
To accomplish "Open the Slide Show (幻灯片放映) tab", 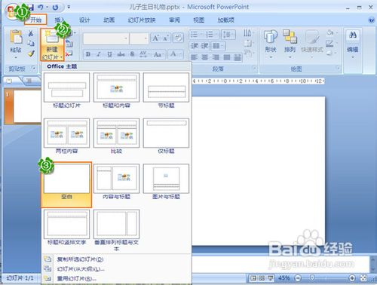I will [142, 20].
